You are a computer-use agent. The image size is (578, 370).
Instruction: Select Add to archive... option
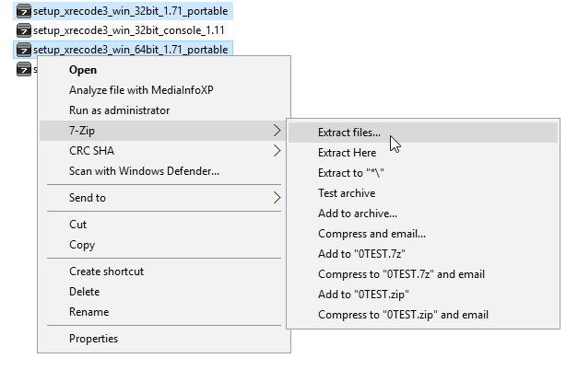tap(423, 214)
